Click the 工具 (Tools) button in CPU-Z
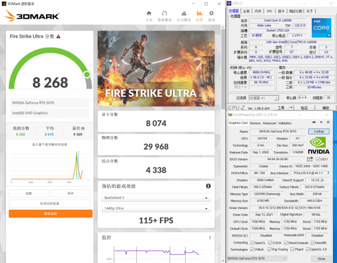The width and height of the screenshot is (337, 263). pyautogui.click(x=280, y=107)
